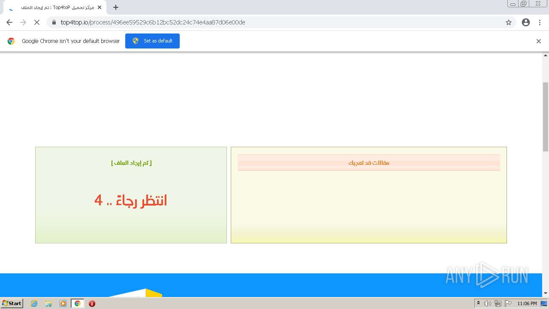Screen dimensions: 549x309
Task: Click the forward navigation arrow
Action: coord(23,22)
